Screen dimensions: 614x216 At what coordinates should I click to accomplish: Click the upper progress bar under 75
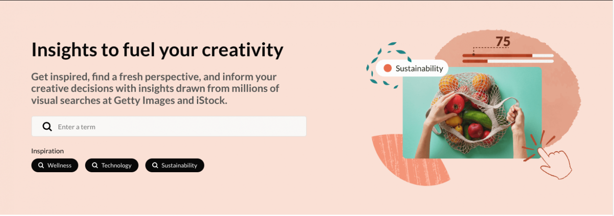pyautogui.click(x=507, y=56)
